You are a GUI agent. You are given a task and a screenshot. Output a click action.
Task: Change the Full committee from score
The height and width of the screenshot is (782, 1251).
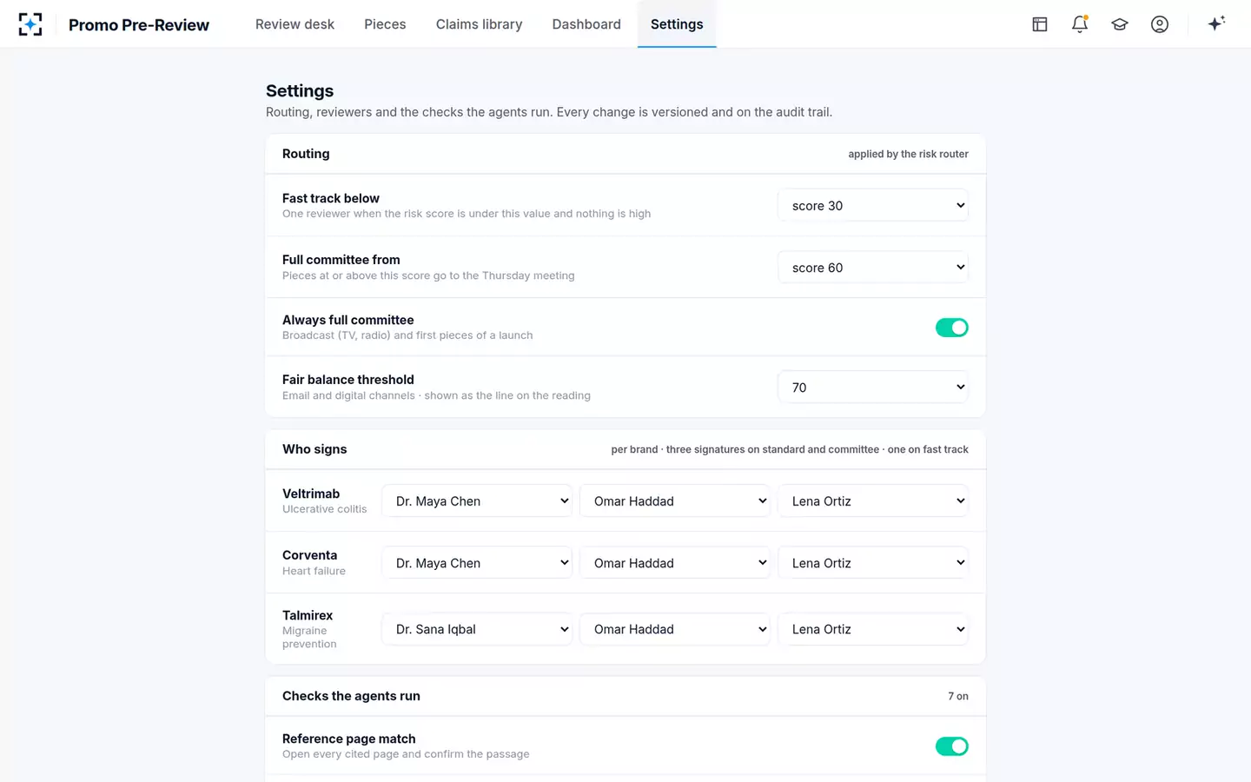coord(873,268)
